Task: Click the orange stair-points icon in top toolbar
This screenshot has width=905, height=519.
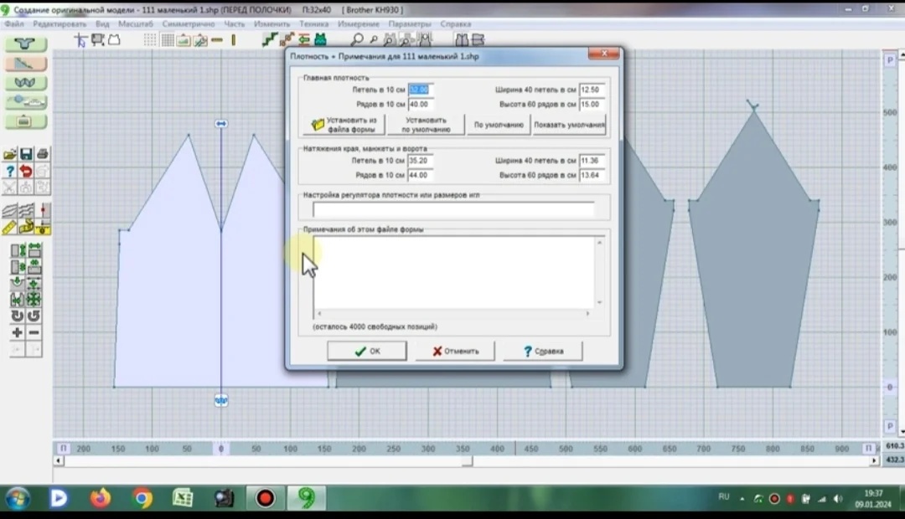Action: 287,39
